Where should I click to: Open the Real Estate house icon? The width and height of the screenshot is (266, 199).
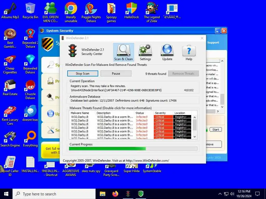(x=10, y=88)
